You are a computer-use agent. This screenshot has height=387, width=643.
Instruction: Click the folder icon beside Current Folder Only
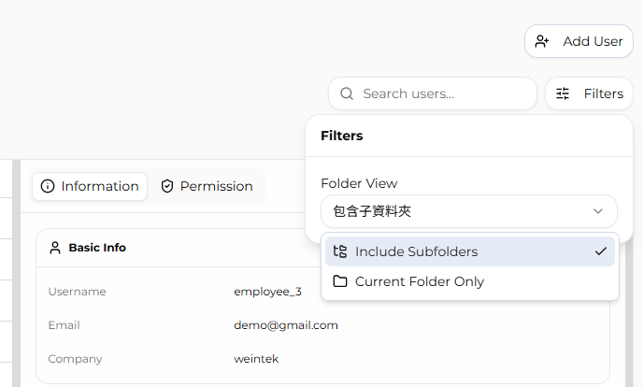(340, 281)
